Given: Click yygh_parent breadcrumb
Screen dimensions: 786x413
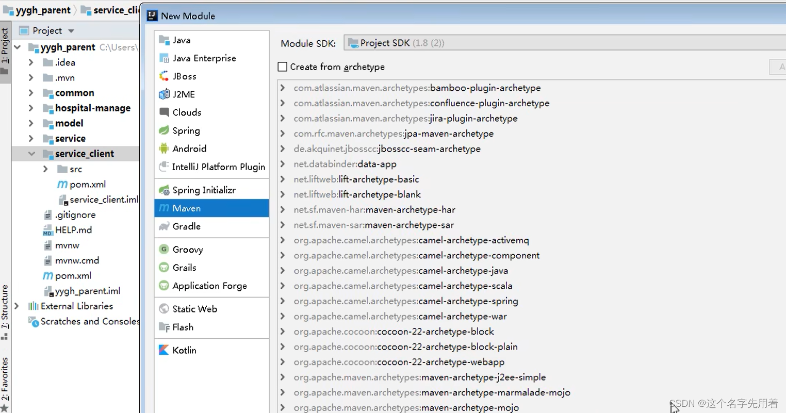Looking at the screenshot, I should (43, 10).
